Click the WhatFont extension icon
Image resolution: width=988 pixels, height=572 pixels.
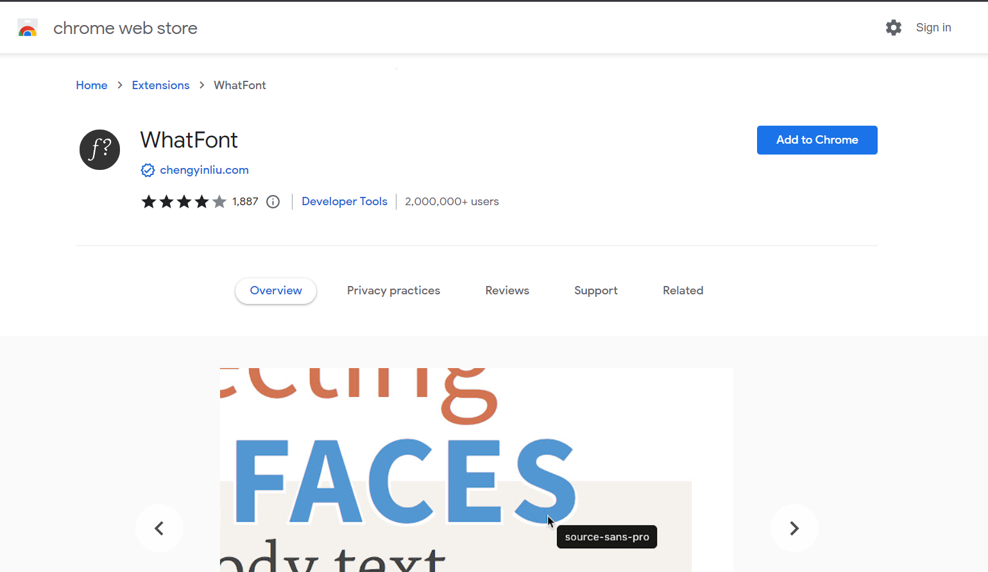(x=99, y=149)
